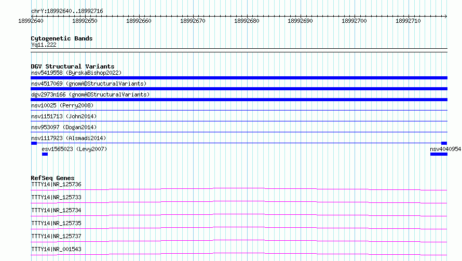Click ruler position 18992680
The width and height of the screenshot is (462, 261).
pyautogui.click(x=247, y=21)
